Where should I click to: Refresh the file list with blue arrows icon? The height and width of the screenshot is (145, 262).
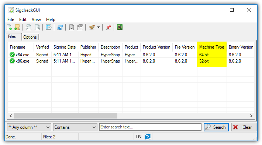[x=60, y=27]
